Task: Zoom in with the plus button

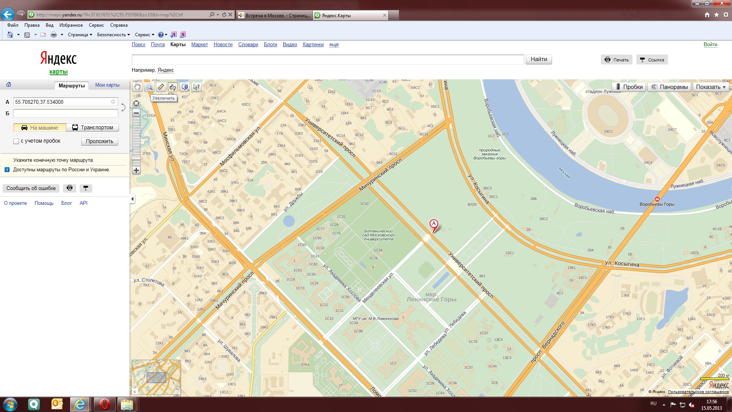Action: [136, 171]
